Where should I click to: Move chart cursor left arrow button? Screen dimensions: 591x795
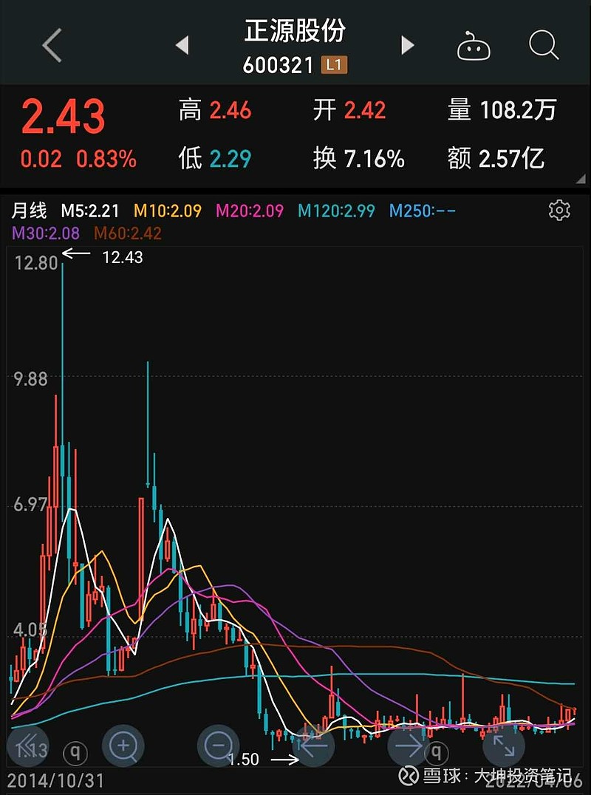[x=313, y=745]
